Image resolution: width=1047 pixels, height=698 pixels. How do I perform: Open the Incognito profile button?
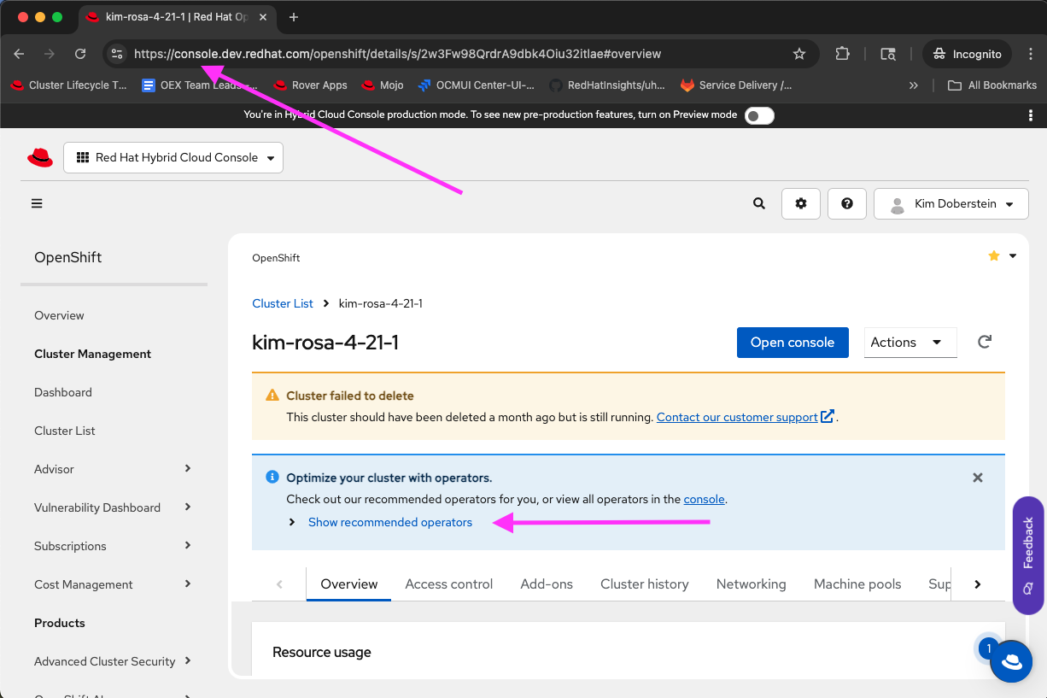click(967, 54)
